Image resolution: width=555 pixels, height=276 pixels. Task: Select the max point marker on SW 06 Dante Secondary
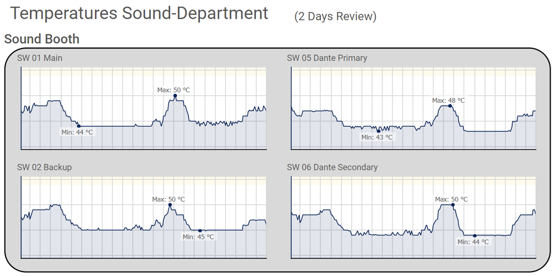453,205
